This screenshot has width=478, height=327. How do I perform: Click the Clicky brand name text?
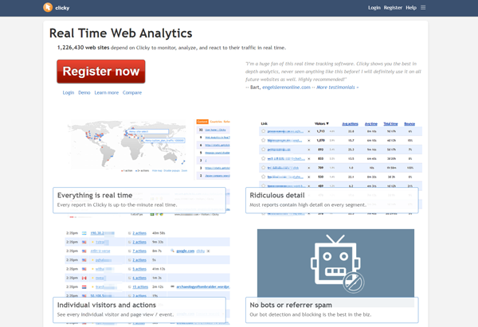[x=62, y=8]
